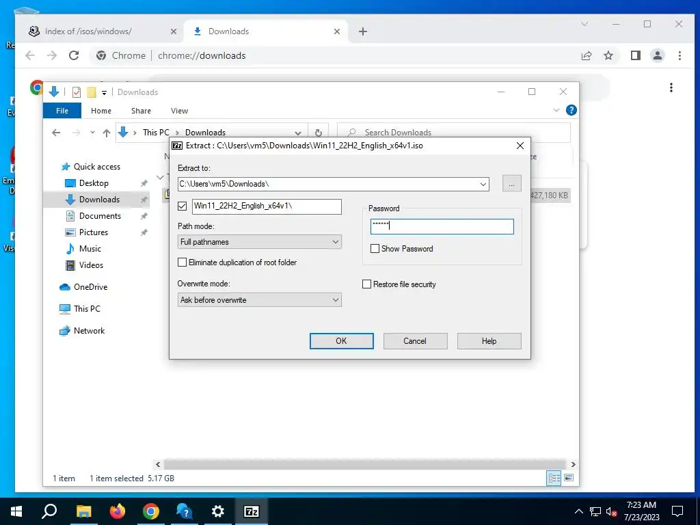Open Chrome tab search chevron
Image resolution: width=700 pixels, height=525 pixels.
point(584,24)
